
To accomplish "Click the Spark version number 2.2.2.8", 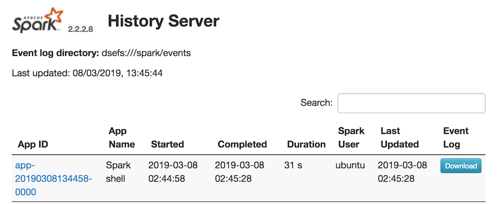I will [80, 29].
